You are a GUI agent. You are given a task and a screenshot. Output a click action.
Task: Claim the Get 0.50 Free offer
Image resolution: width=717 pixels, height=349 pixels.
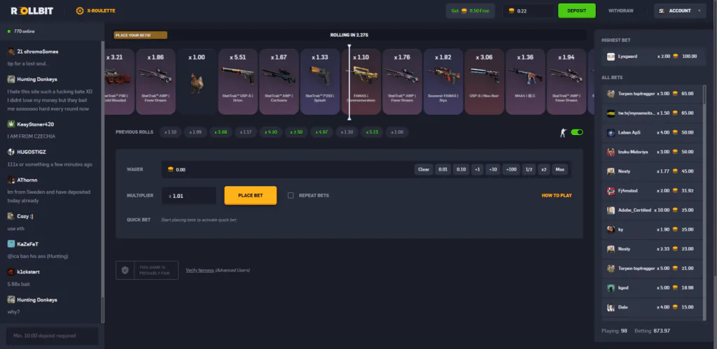[470, 10]
